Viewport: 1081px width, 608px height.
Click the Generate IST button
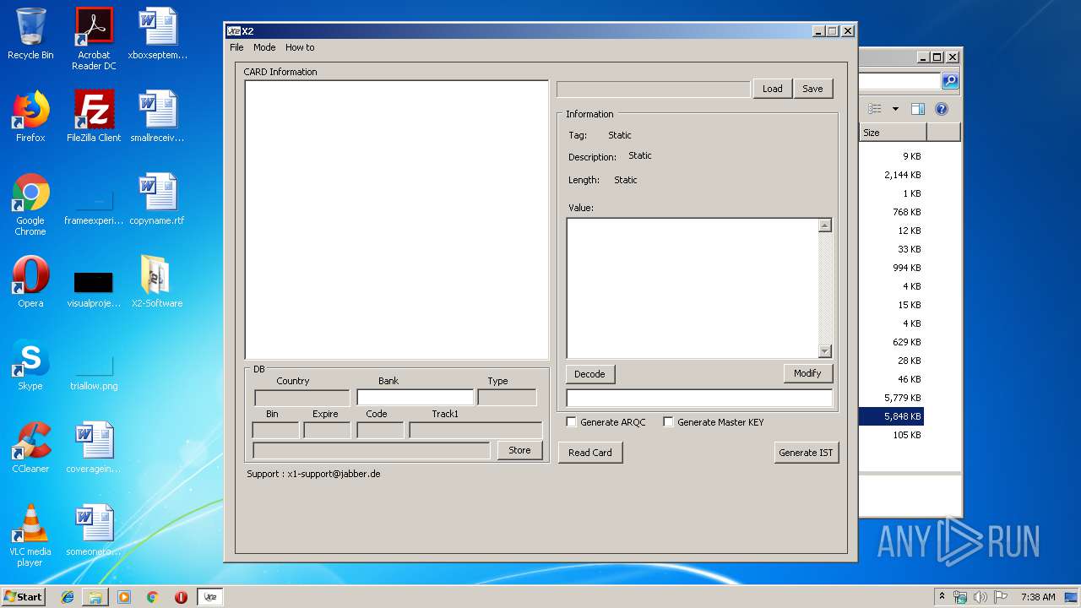[x=806, y=453]
